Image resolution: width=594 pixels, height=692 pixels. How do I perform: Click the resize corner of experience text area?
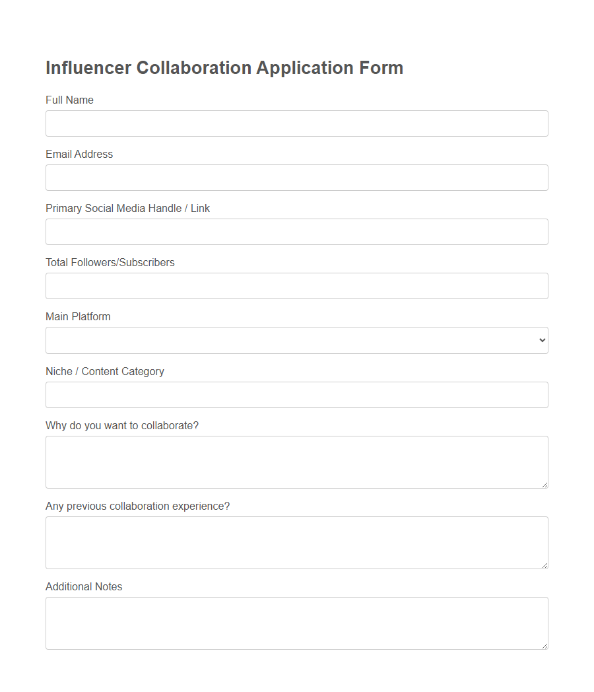click(545, 565)
